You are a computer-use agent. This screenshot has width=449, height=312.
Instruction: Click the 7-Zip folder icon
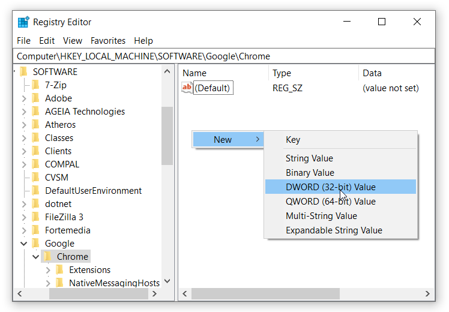tap(36, 85)
